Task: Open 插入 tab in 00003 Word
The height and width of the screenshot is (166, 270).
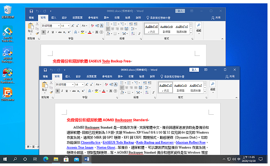Action: tap(68, 76)
